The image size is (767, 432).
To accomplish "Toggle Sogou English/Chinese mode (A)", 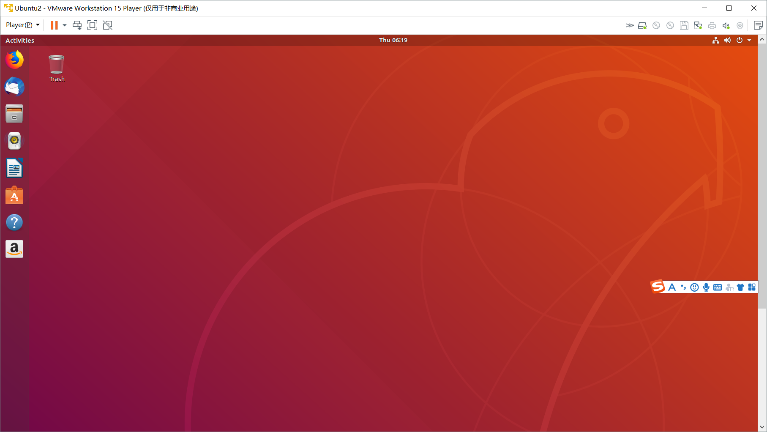I will [672, 287].
